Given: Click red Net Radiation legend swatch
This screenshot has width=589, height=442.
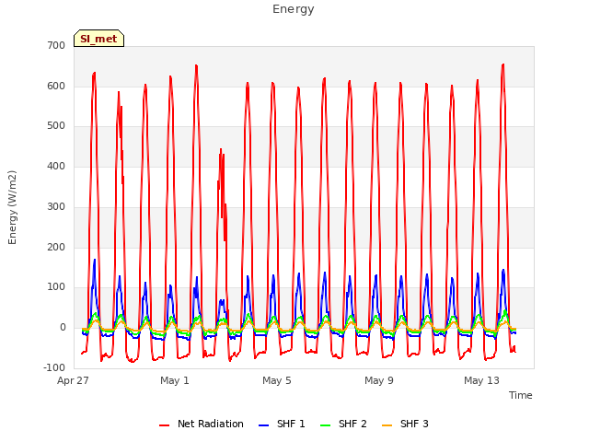Looking at the screenshot, I should click(x=164, y=425).
